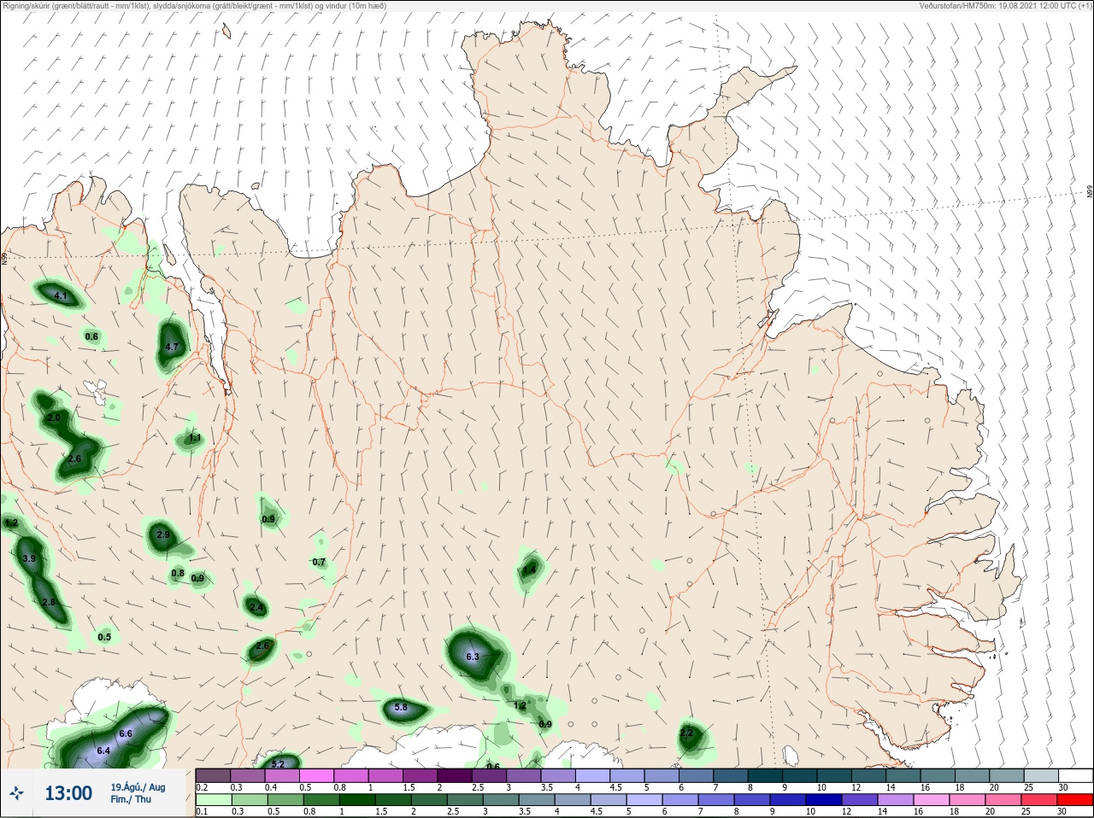
Task: Pick the darkest purple 2–2.5 upper legend swatch
Action: (x=456, y=775)
